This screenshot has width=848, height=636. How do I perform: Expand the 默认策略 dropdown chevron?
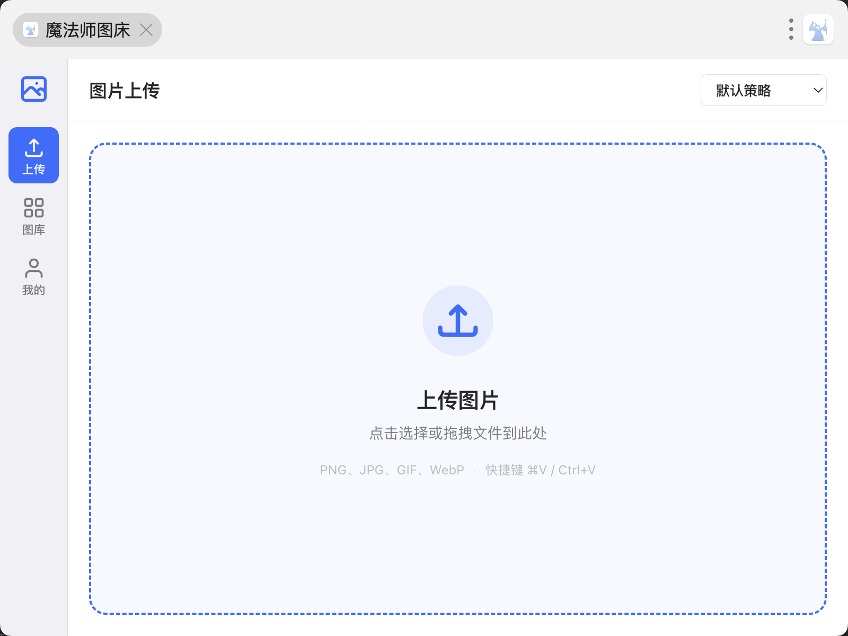(x=818, y=90)
